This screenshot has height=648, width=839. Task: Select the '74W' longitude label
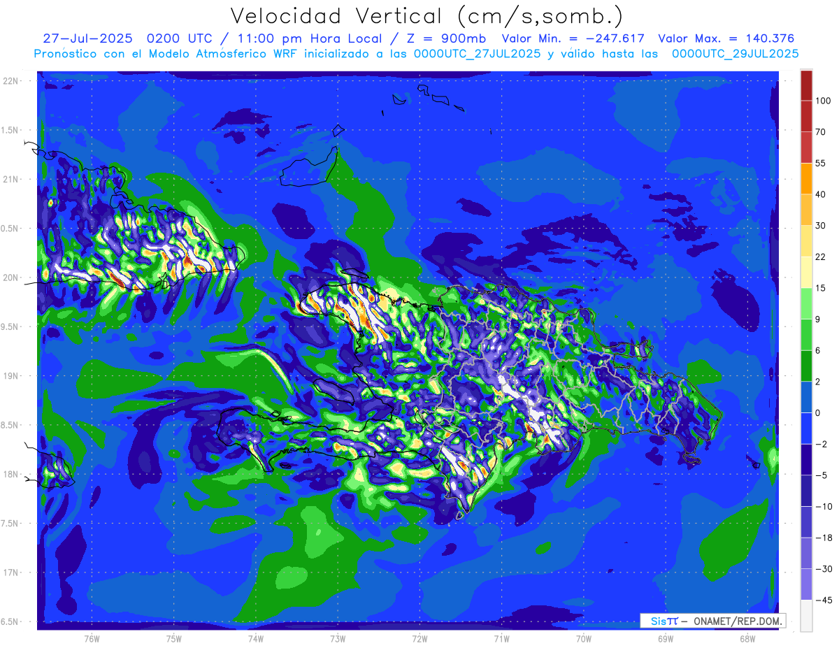[x=256, y=639]
